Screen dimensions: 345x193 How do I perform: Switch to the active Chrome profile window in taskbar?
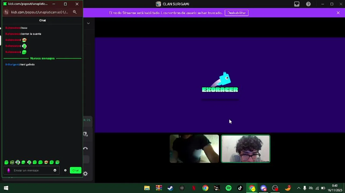tap(252, 188)
